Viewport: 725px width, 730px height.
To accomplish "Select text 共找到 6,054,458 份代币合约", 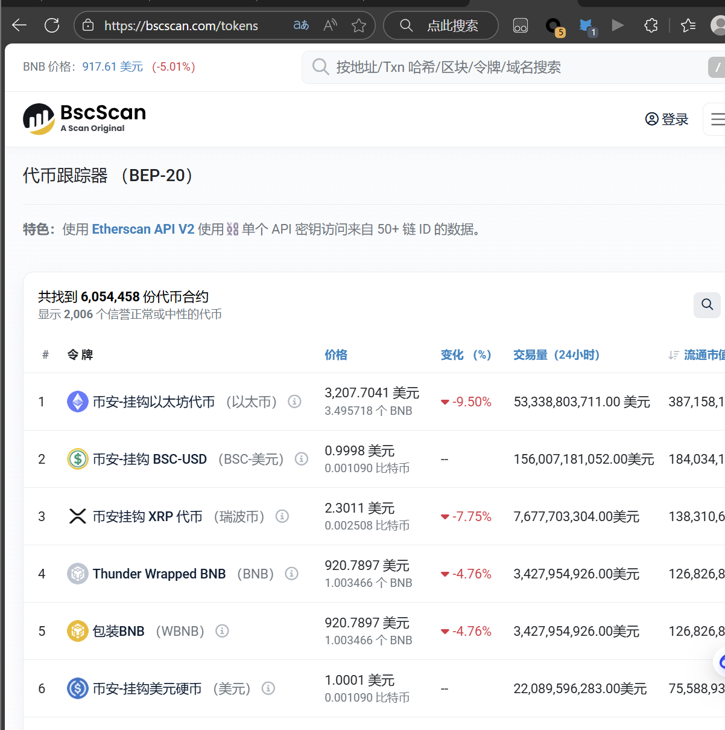I will point(124,297).
